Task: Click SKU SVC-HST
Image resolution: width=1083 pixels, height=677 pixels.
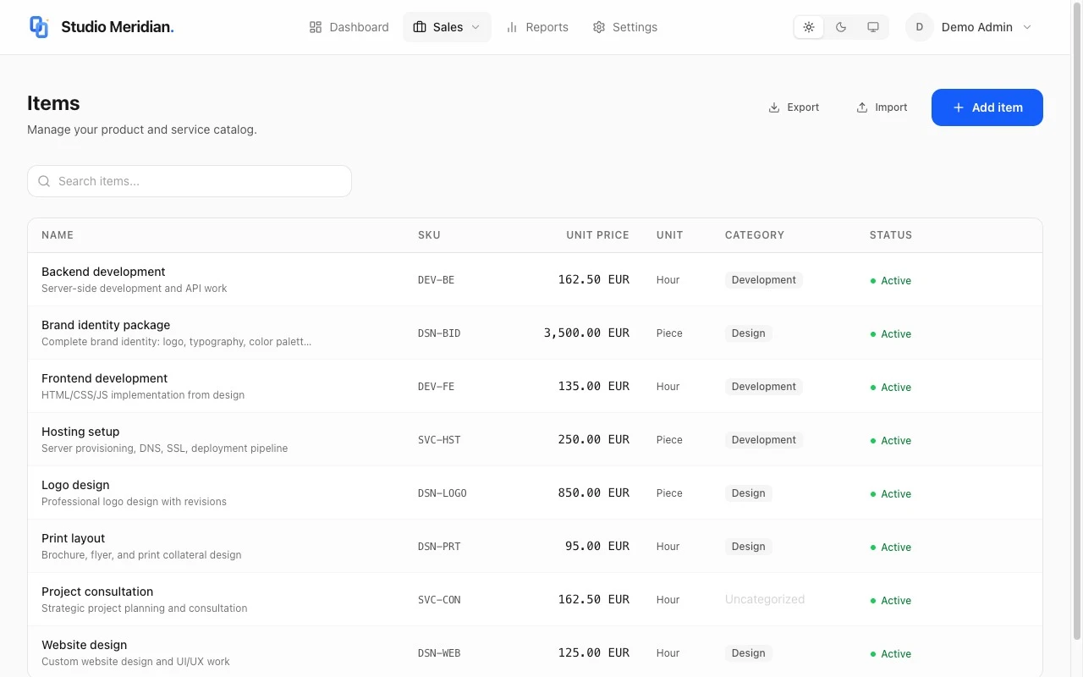Action: 439,440
